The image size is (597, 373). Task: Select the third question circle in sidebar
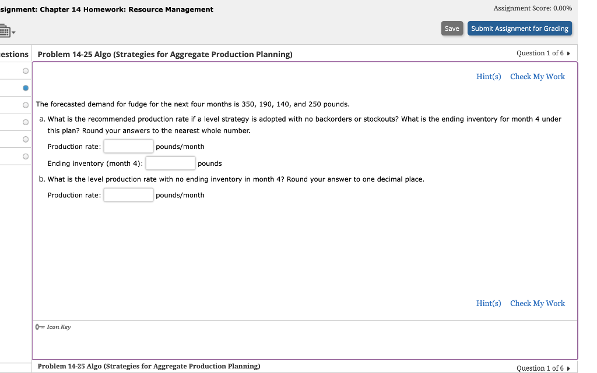(25, 105)
